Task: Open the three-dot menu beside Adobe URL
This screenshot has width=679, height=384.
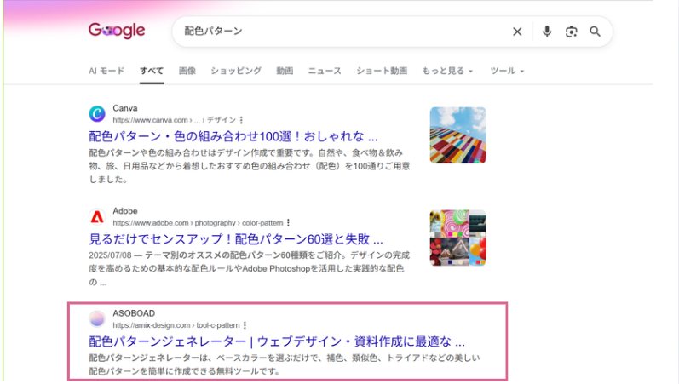Action: 288,222
